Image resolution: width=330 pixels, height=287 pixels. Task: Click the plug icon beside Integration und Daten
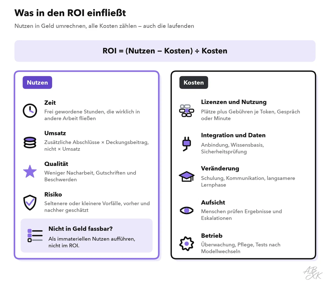(x=186, y=144)
